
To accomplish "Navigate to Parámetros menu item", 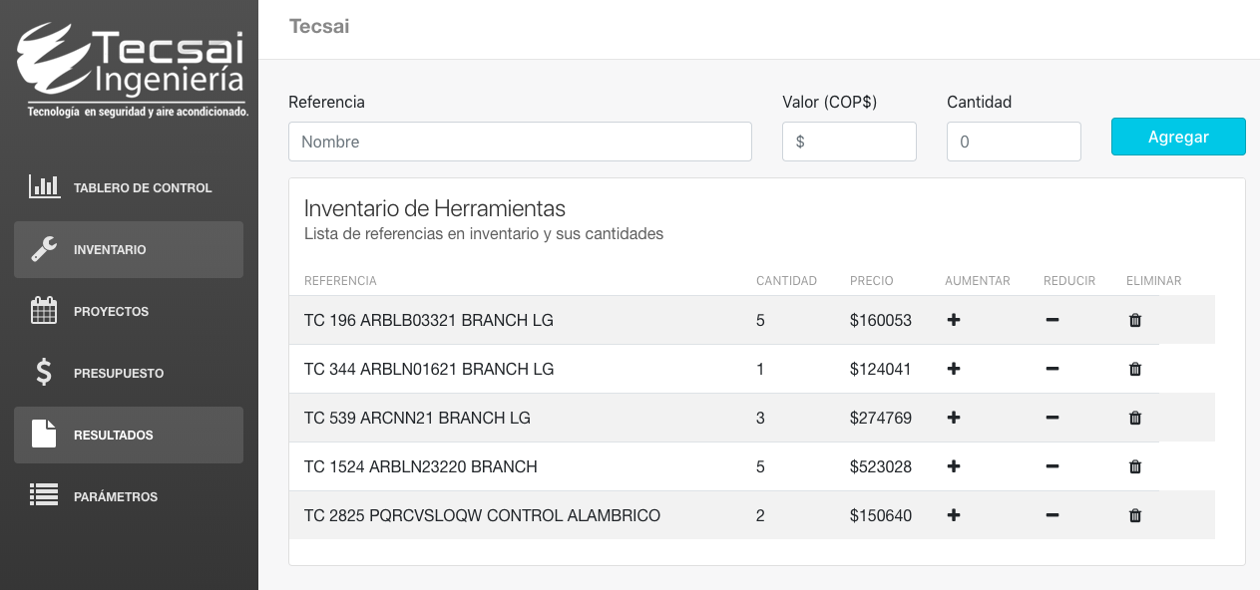I will 115,496.
